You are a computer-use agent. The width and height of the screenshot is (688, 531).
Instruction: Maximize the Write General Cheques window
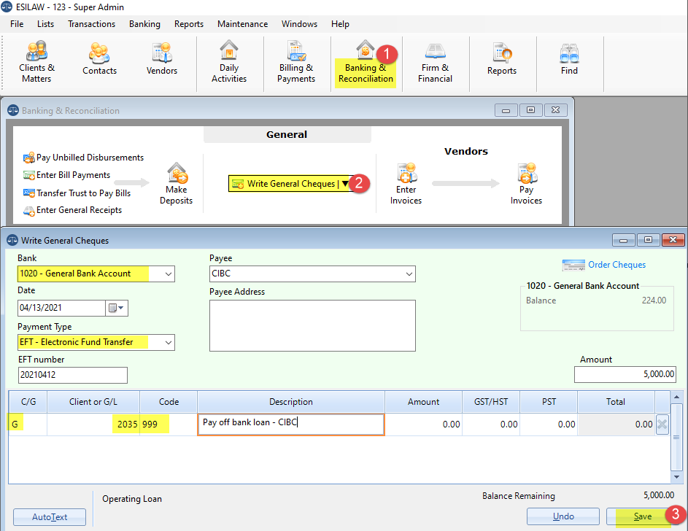[648, 240]
